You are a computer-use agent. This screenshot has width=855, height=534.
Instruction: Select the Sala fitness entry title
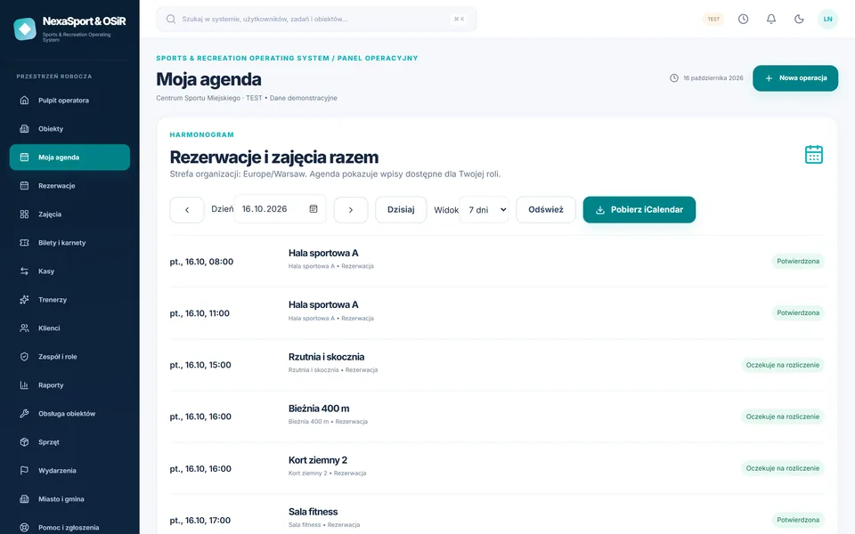[313, 512]
